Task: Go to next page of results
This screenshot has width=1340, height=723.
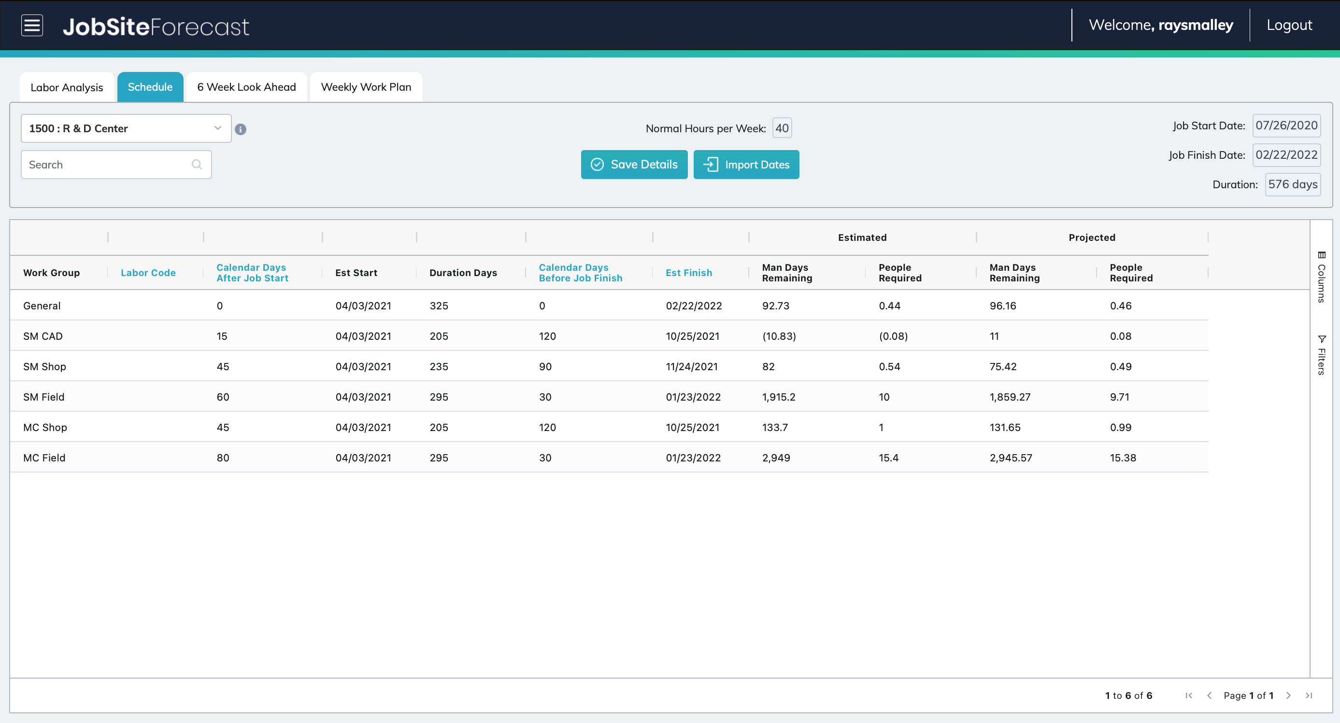Action: pyautogui.click(x=1288, y=695)
